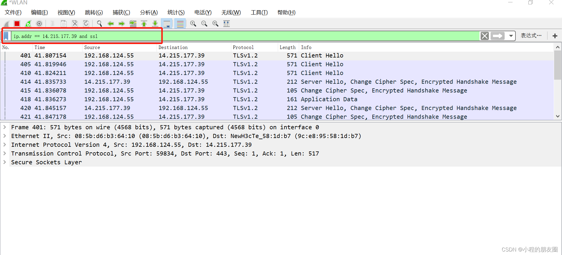Restart the current capture
The height and width of the screenshot is (255, 562).
pos(28,24)
